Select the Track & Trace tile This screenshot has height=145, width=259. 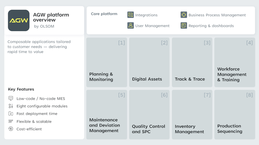point(192,62)
